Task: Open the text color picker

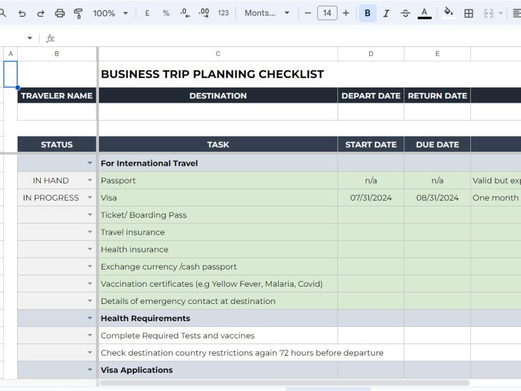Action: click(x=424, y=14)
